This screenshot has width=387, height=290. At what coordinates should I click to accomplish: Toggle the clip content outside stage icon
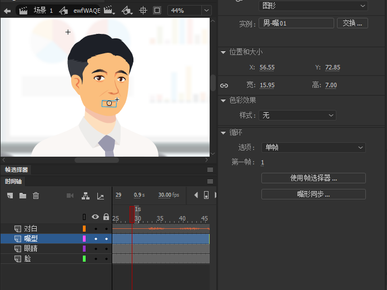157,11
